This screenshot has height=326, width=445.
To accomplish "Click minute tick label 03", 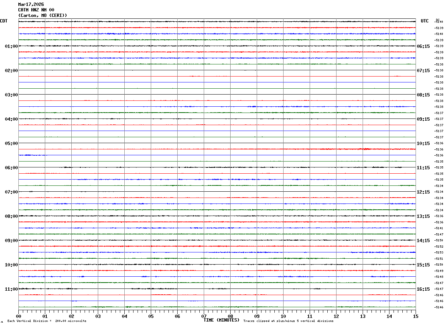I will pyautogui.click(x=98, y=316).
